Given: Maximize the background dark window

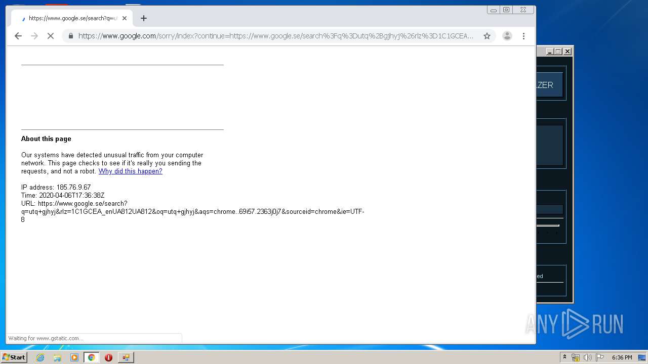Looking at the screenshot, I should pyautogui.click(x=558, y=51).
